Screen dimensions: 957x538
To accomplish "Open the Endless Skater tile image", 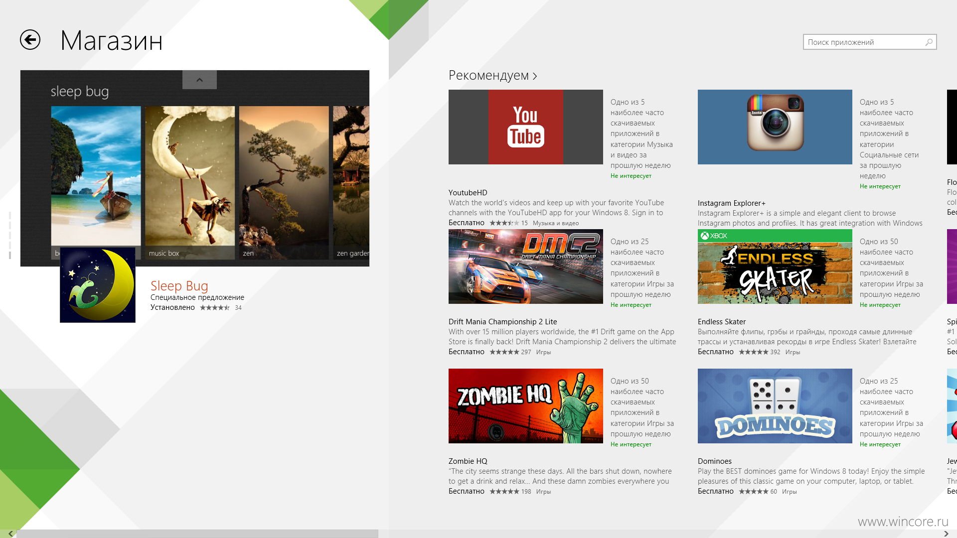I will coord(775,267).
